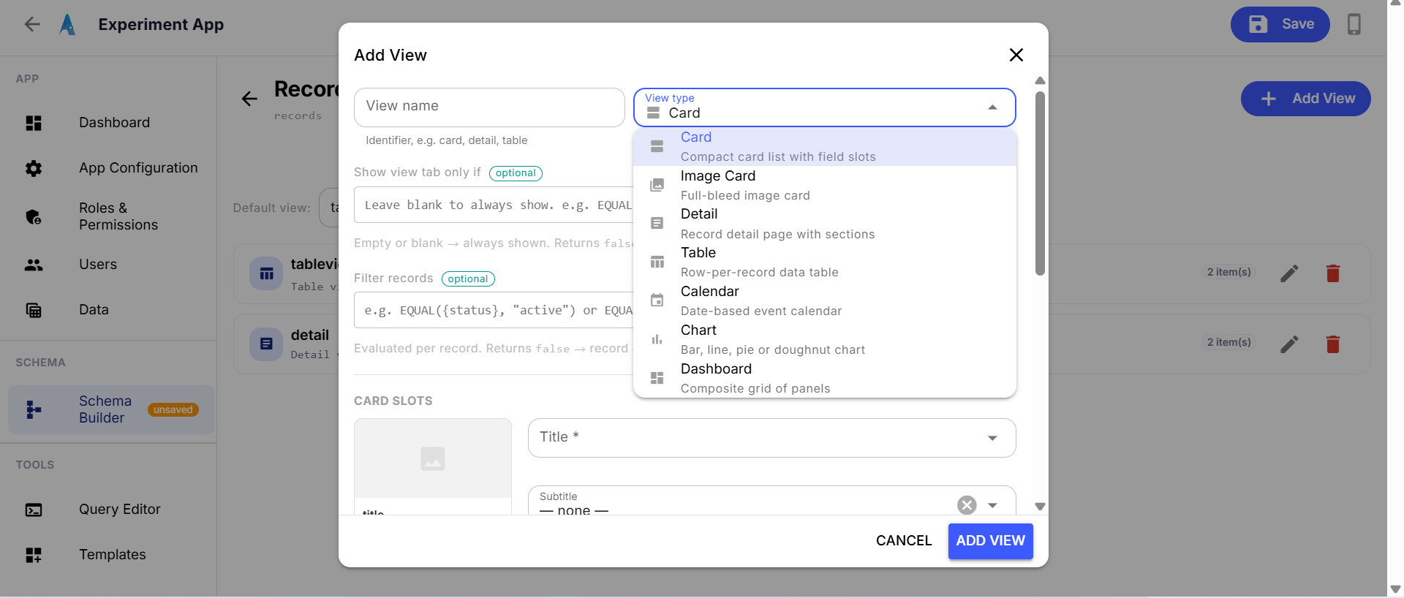Collapse the View type dropdown
Image resolution: width=1404 pixels, height=598 pixels.
992,107
